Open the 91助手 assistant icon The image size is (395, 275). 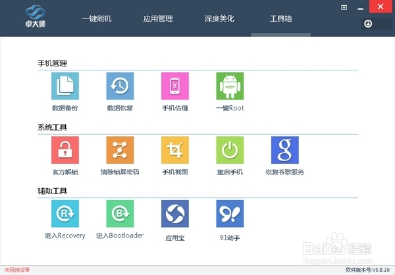click(230, 214)
